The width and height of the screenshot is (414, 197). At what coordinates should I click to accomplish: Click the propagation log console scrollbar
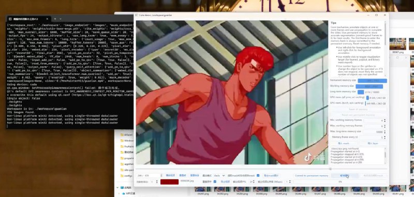[385, 156]
